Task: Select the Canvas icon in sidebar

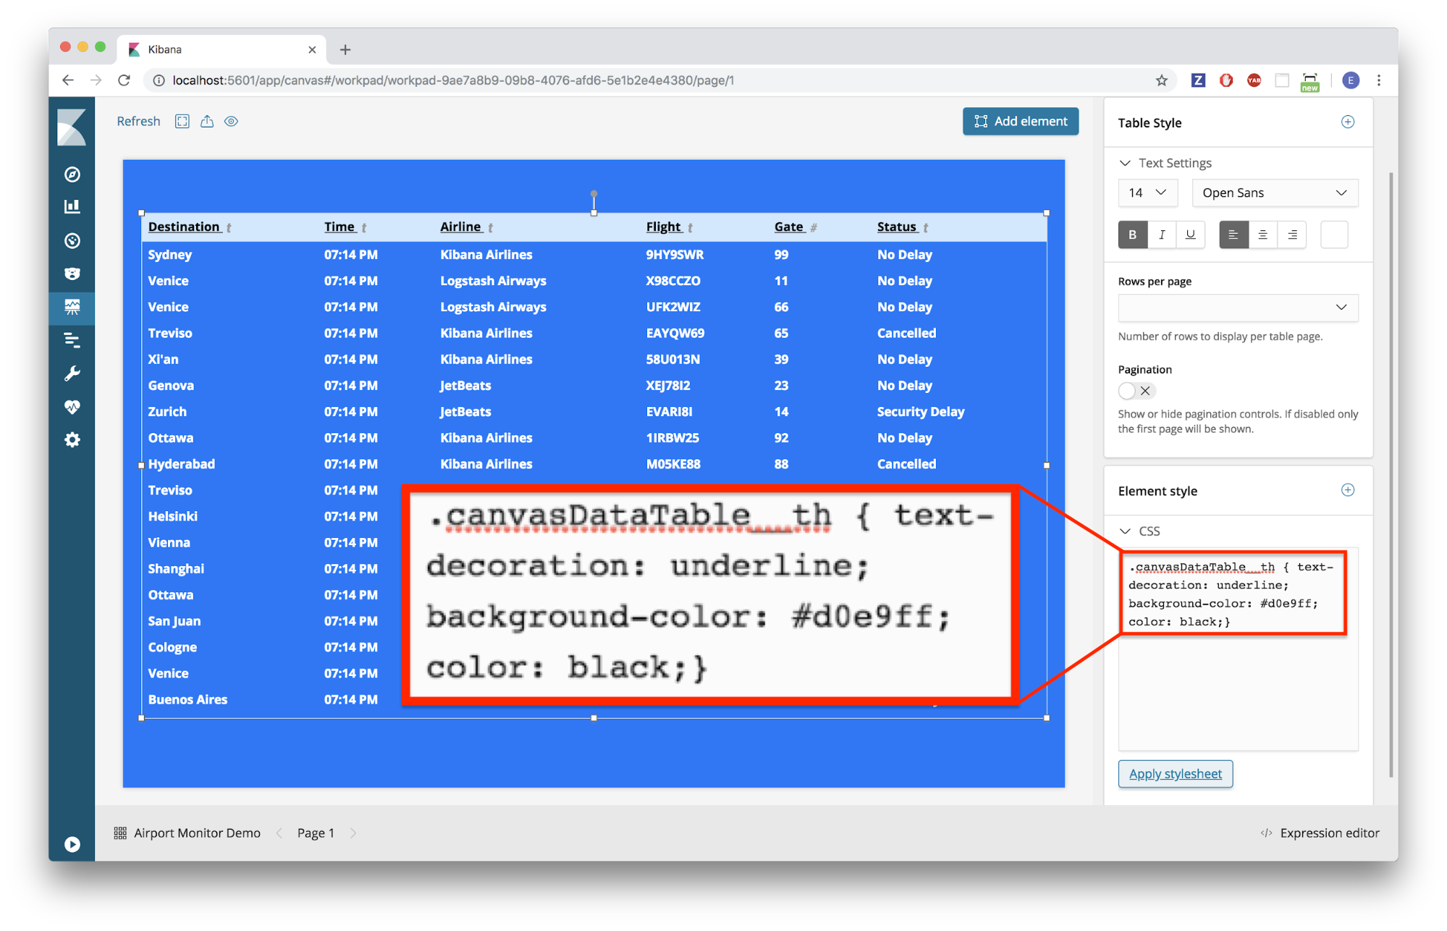Action: (72, 307)
